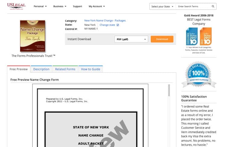Click the edit icon beside Change state

(x=118, y=25)
